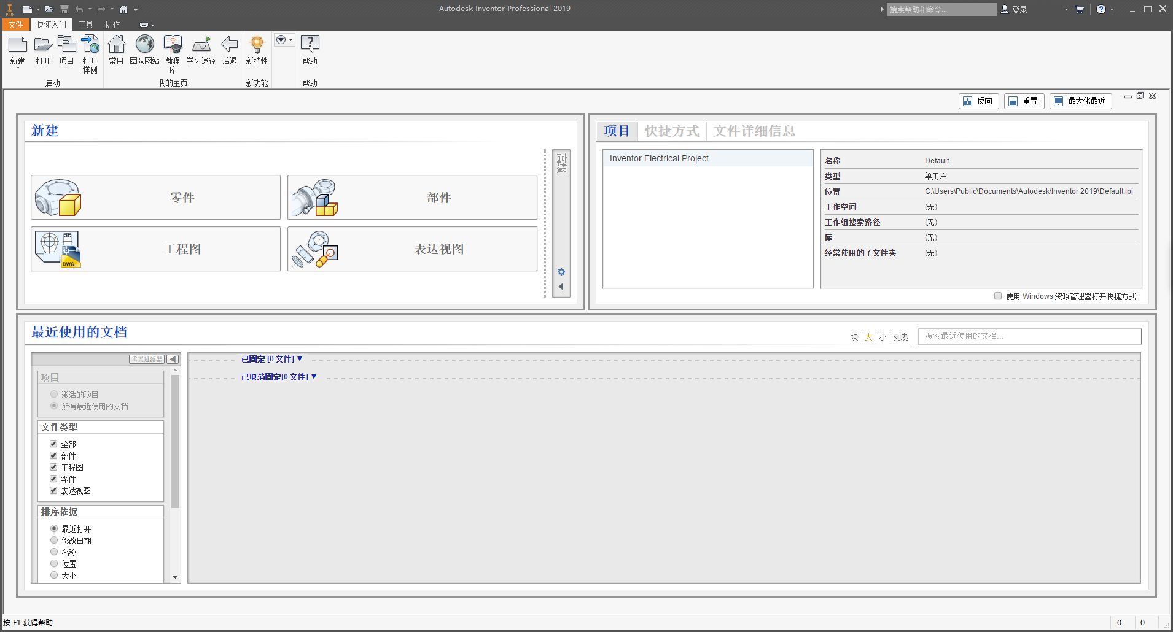Open the 文件 (File) menu tab
This screenshot has width=1173, height=632.
pos(16,25)
